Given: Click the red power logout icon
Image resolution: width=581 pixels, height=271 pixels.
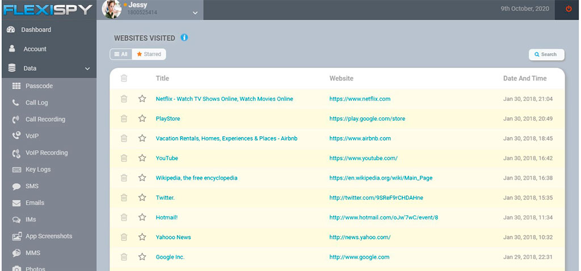Looking at the screenshot, I should point(569,9).
